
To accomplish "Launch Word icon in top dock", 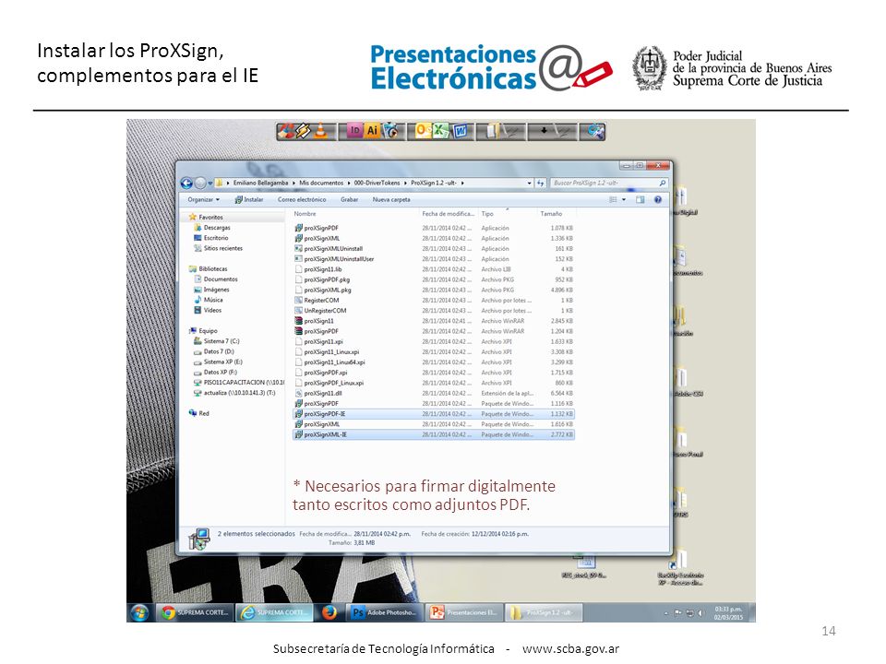I will pyautogui.click(x=461, y=131).
